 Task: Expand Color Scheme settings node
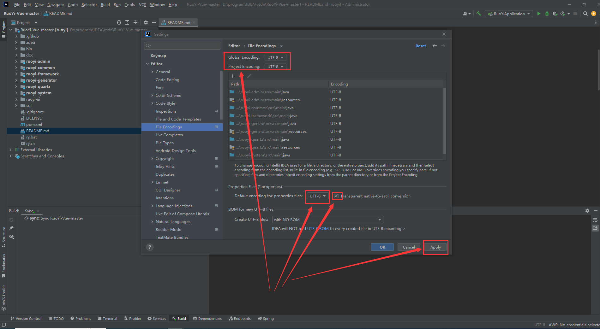[152, 96]
